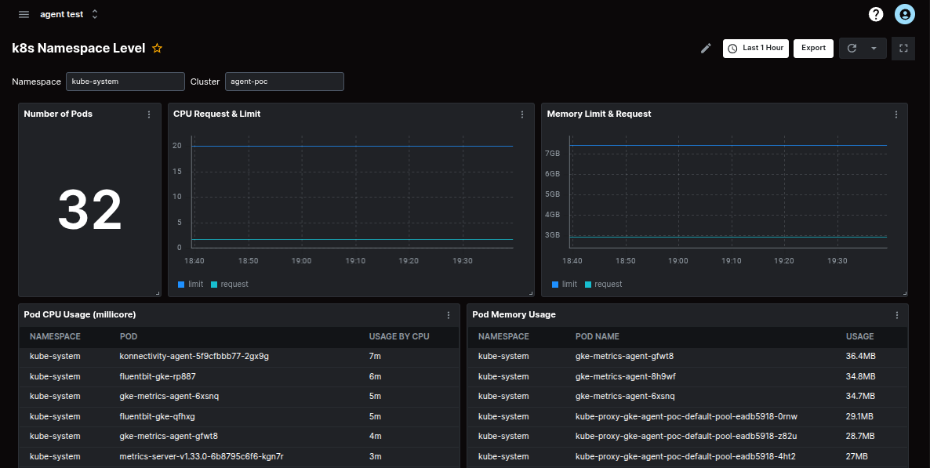The height and width of the screenshot is (468, 930).
Task: Open the Pod Memory Usage panel menu
Action: click(x=896, y=314)
